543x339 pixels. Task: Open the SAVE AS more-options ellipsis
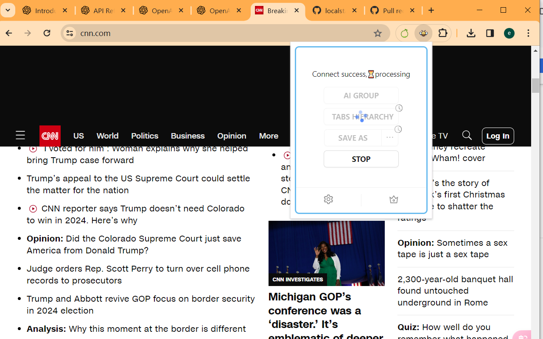point(390,138)
